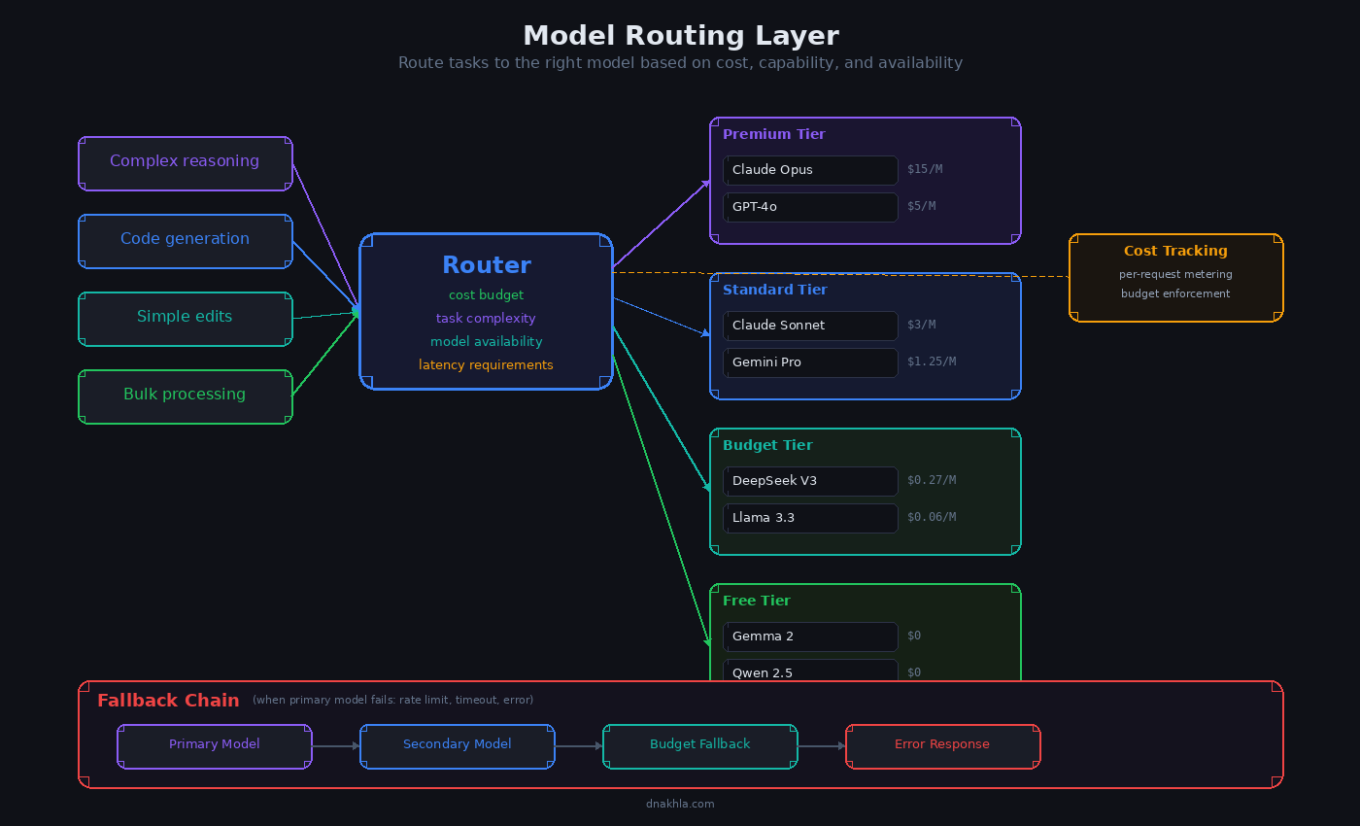
Task: Click the Claude Opus model entry
Action: pos(810,170)
